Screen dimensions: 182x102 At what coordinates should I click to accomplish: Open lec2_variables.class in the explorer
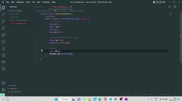19,20
